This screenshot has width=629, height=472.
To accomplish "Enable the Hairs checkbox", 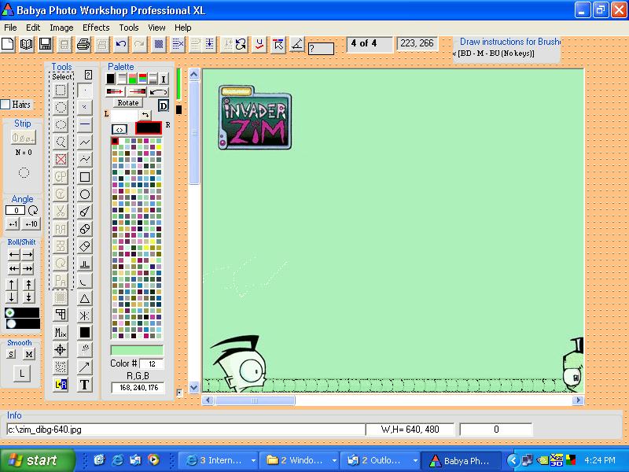I will [6, 105].
